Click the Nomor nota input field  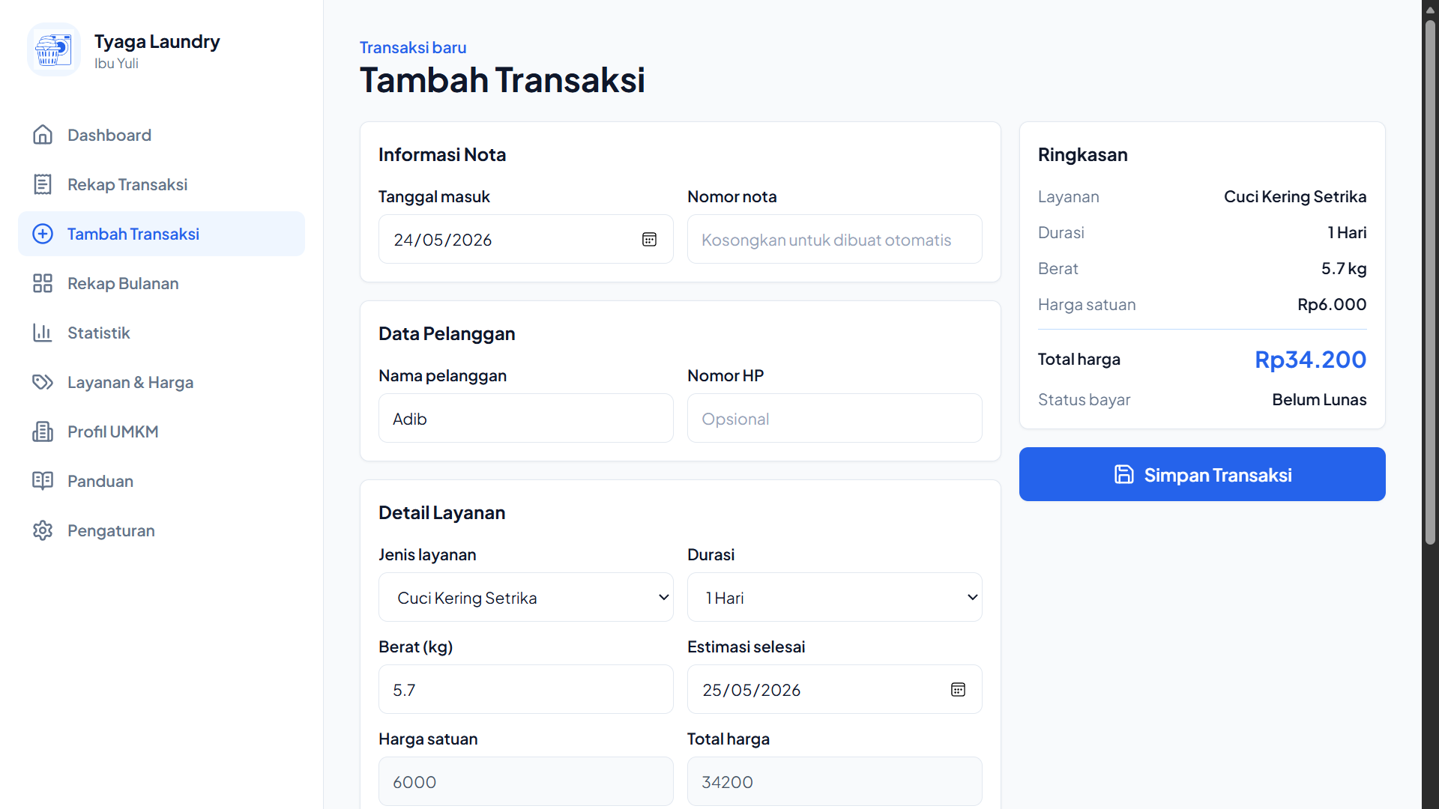point(834,239)
